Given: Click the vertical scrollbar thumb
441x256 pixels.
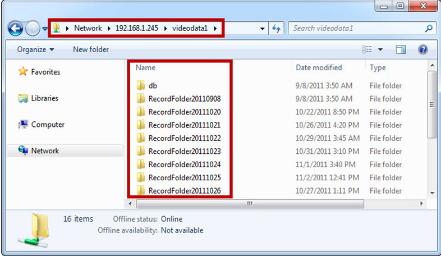Looking at the screenshot, I should coord(432,104).
